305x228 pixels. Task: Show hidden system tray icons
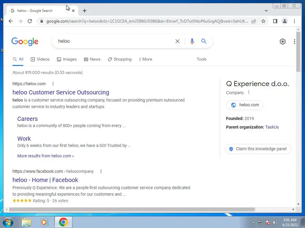(x=253, y=222)
